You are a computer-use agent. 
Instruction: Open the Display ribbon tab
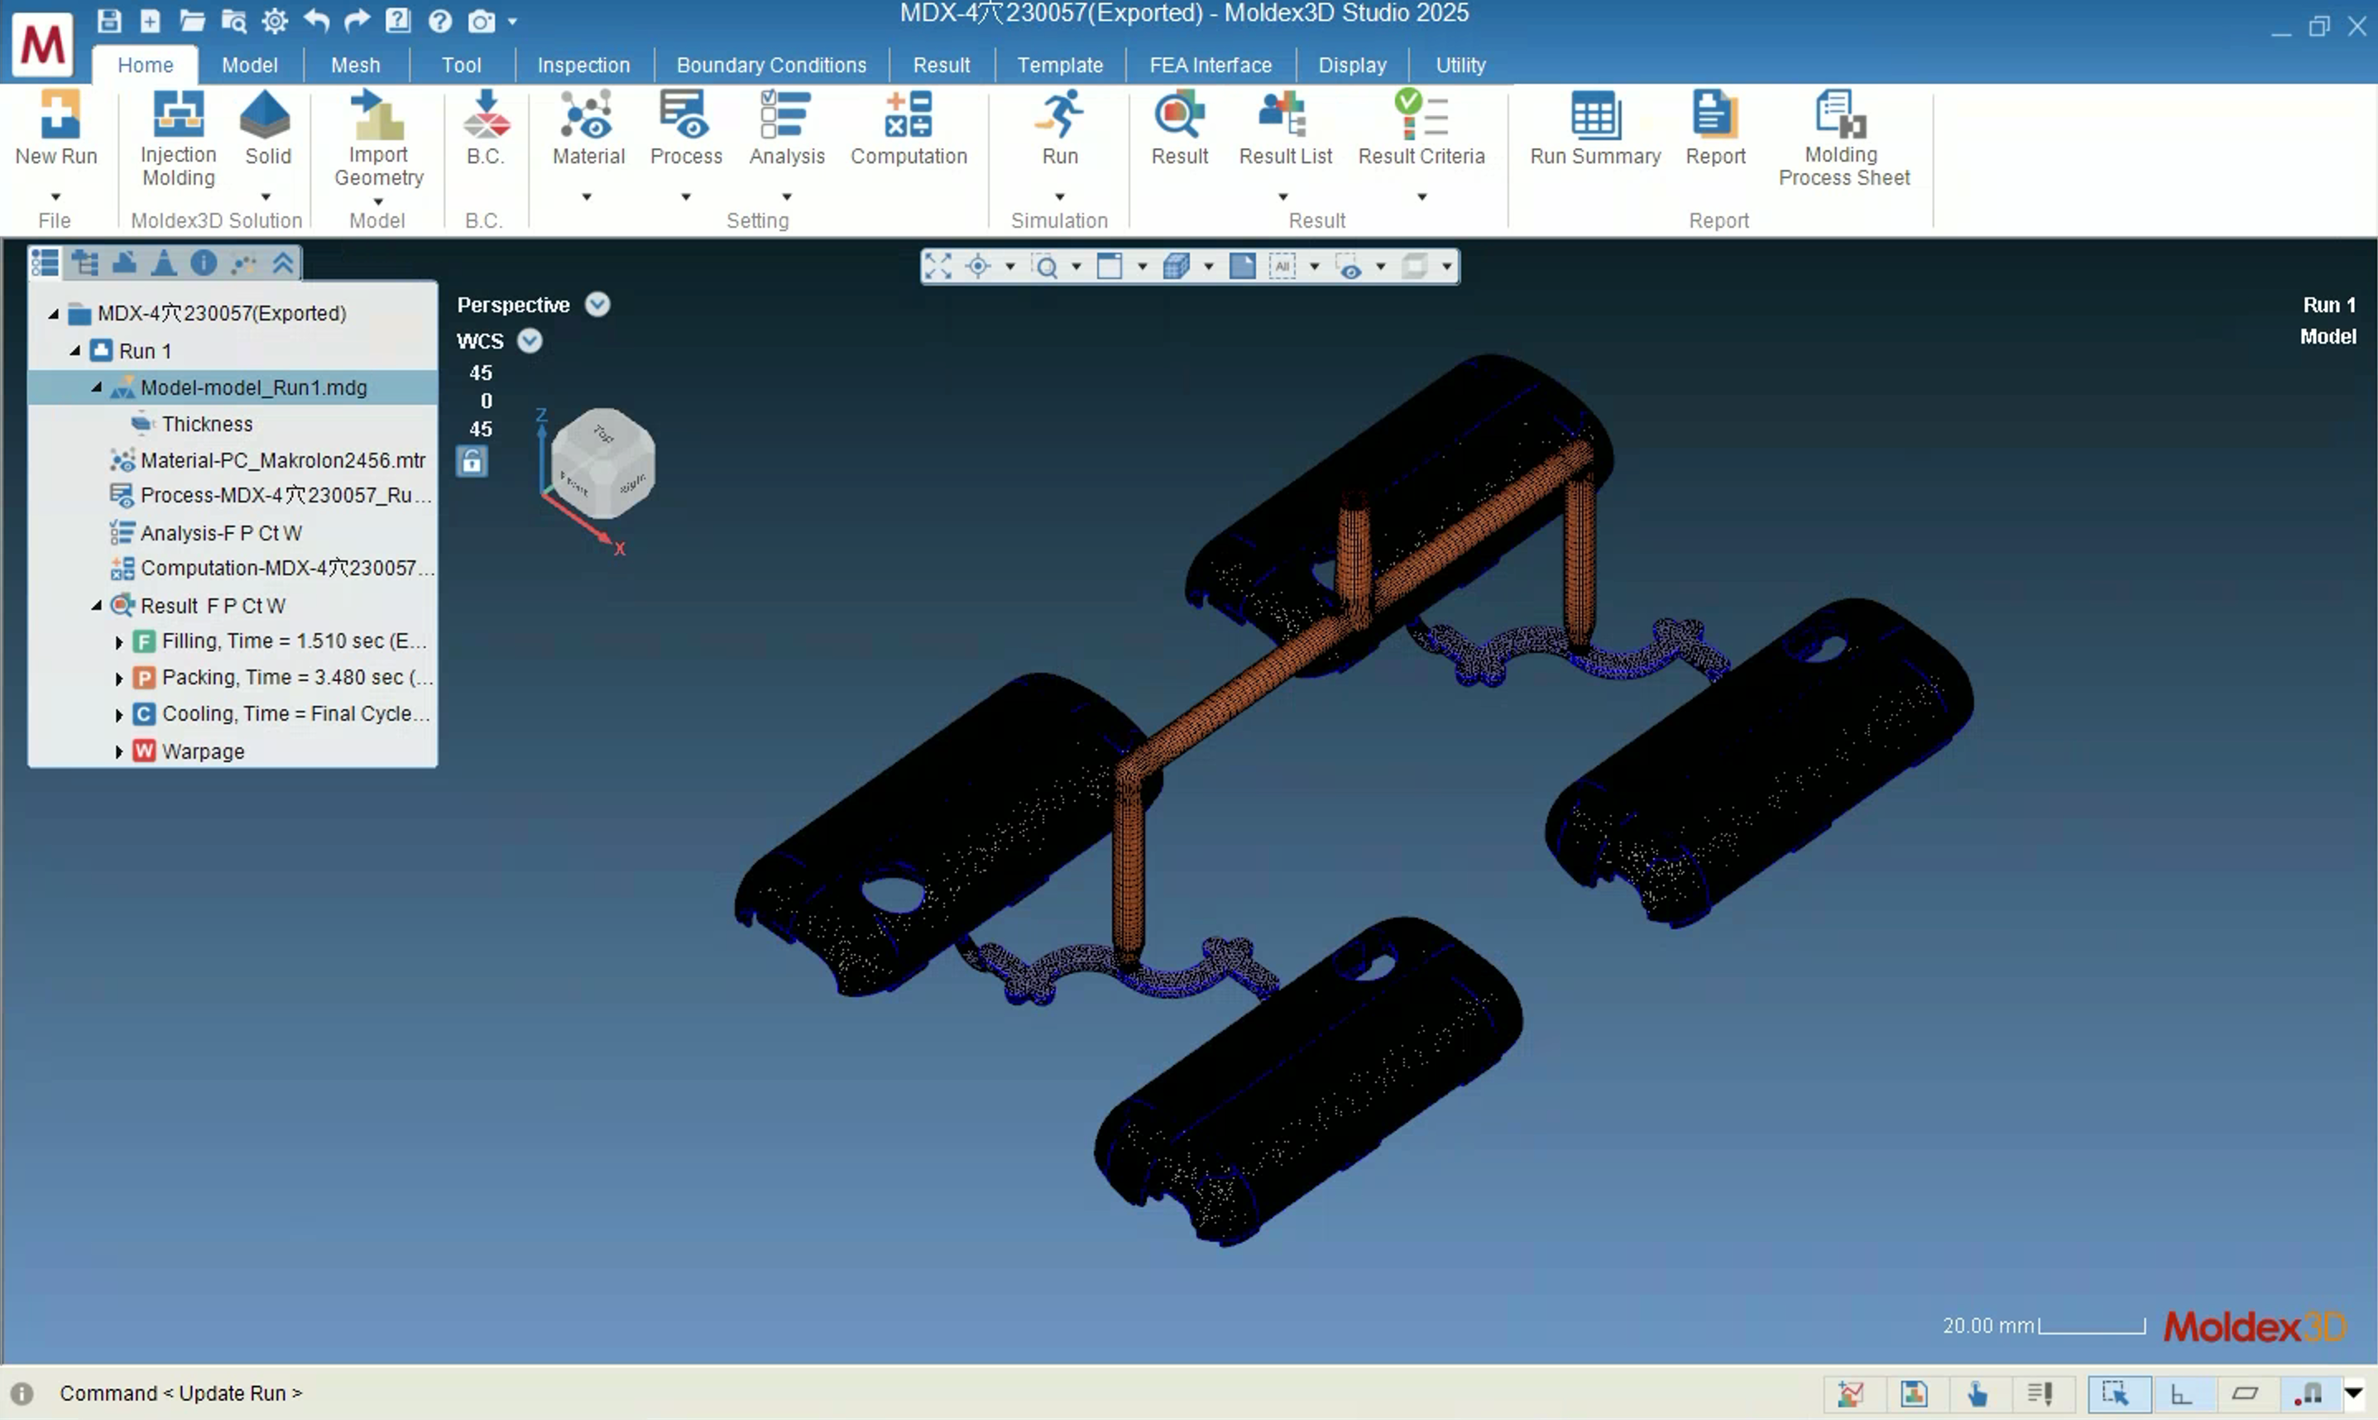click(x=1352, y=65)
